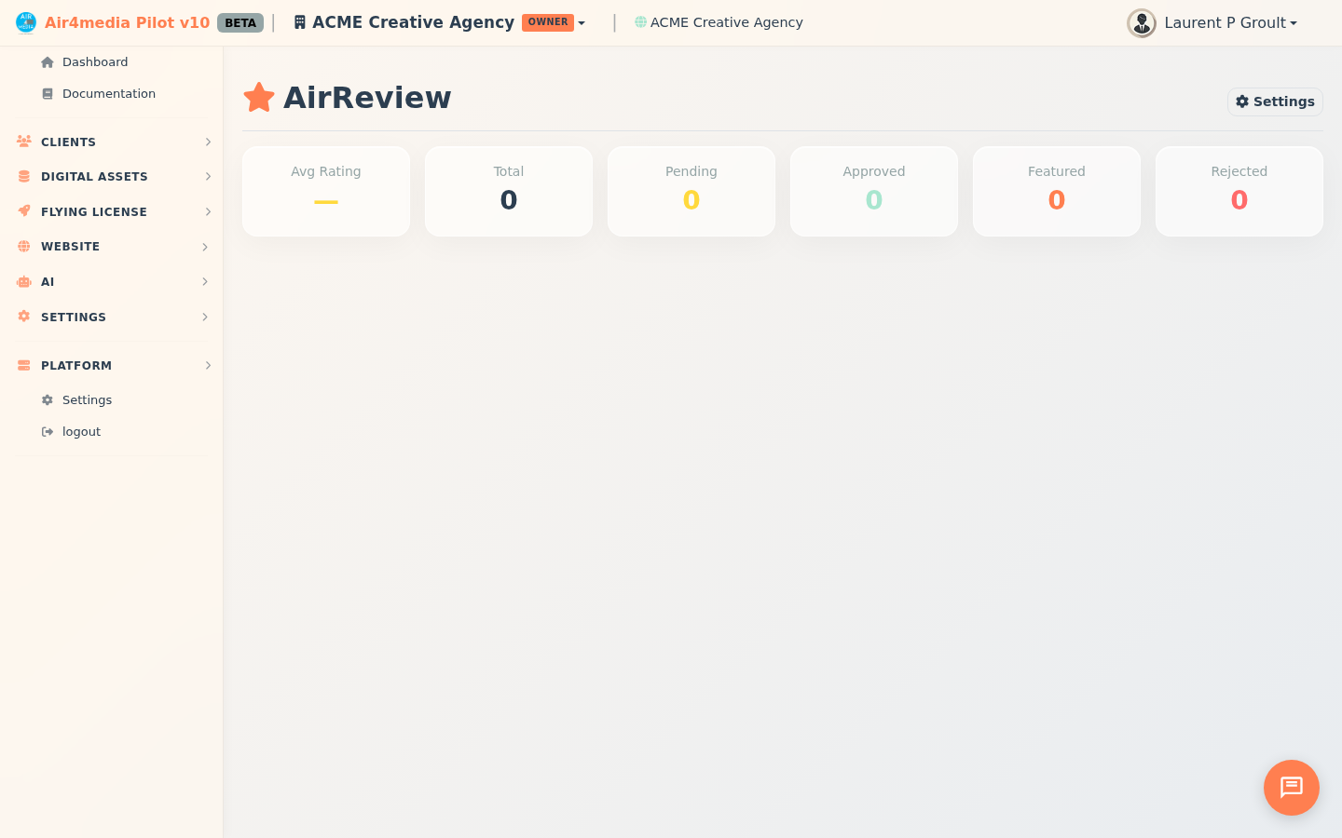Click the Avg Rating stat card

[325, 191]
